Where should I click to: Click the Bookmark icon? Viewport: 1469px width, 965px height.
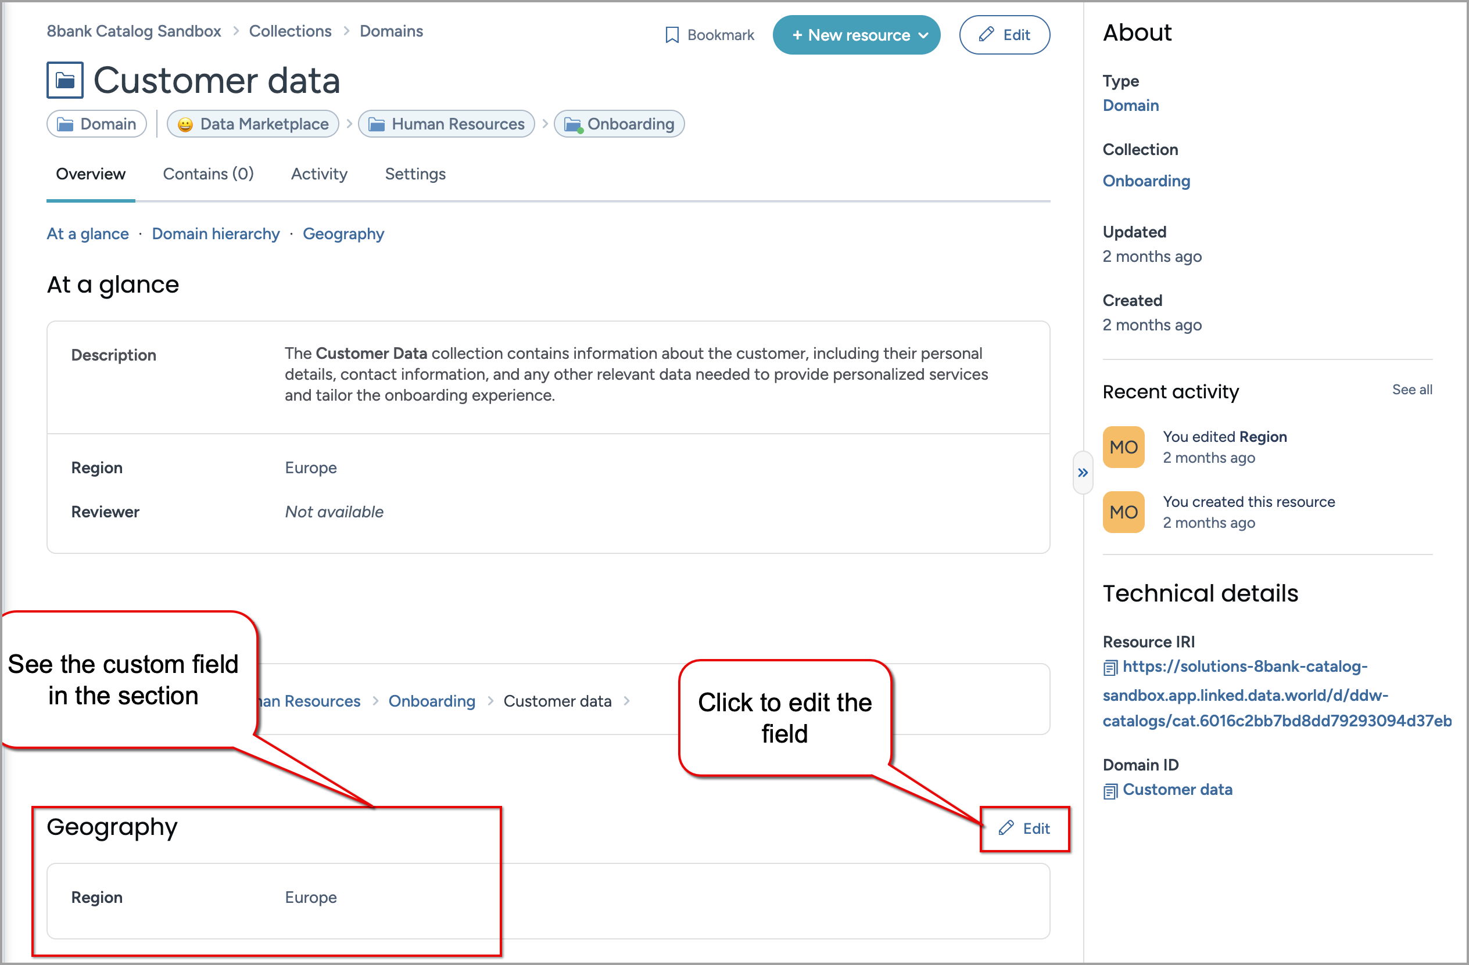coord(672,35)
